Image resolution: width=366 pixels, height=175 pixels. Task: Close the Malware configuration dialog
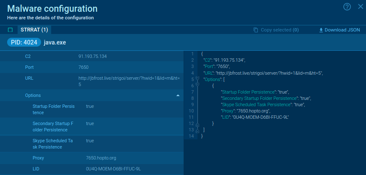[x=360, y=6]
